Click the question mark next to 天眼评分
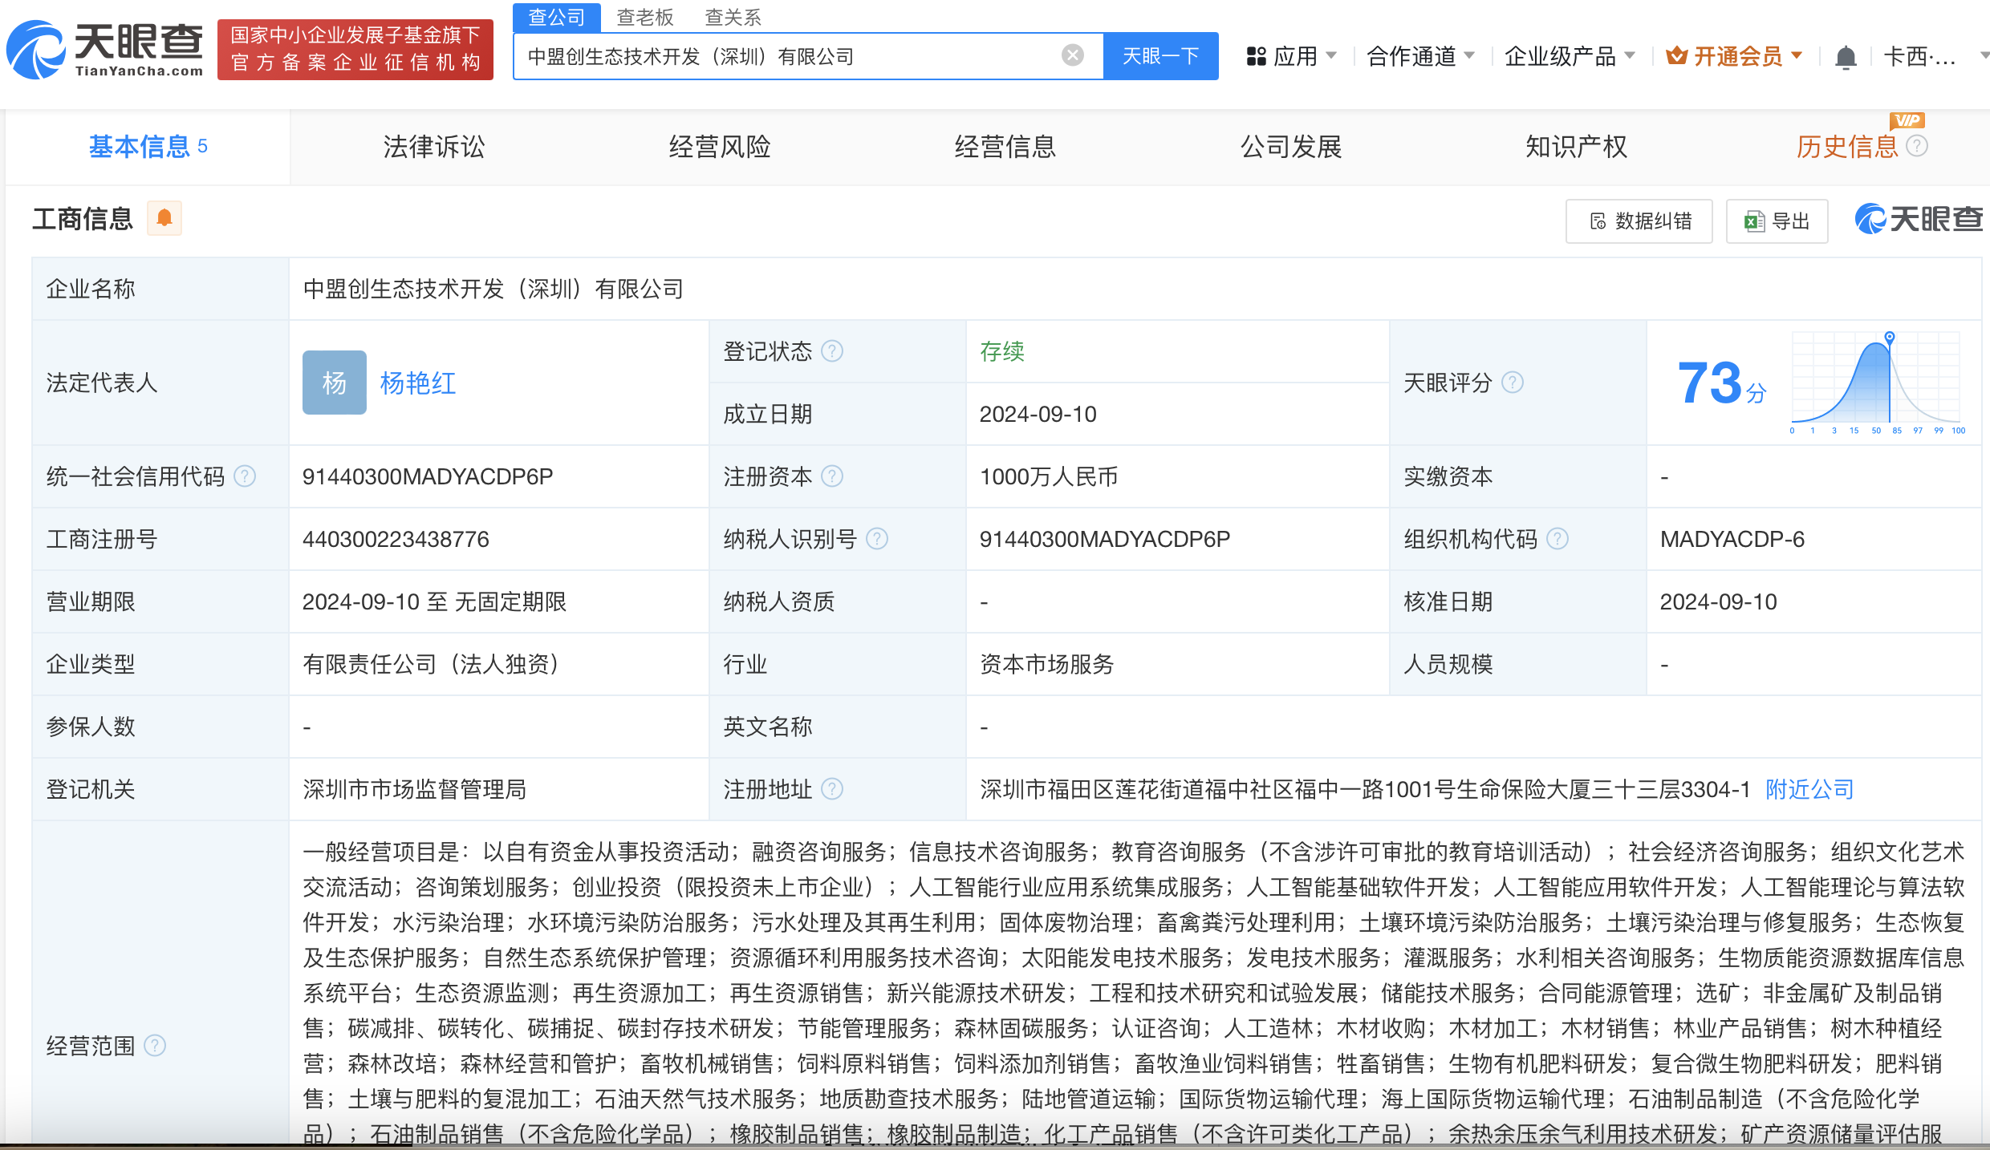The width and height of the screenshot is (1990, 1150). 1514,383
